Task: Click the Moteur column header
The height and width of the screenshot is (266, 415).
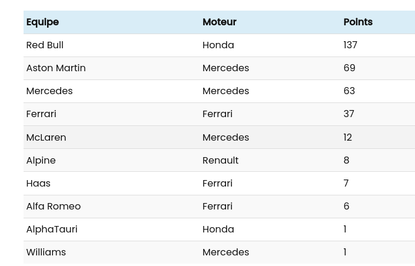Action: click(219, 22)
